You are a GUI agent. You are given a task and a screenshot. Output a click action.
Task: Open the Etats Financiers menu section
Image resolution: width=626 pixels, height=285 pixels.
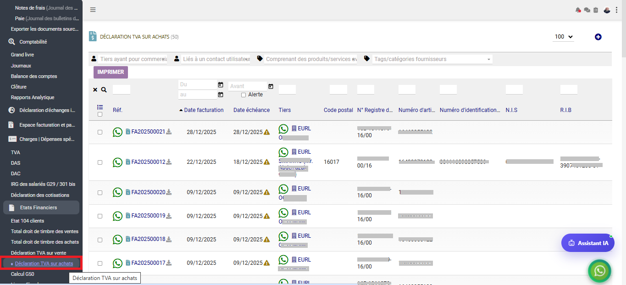(41, 207)
